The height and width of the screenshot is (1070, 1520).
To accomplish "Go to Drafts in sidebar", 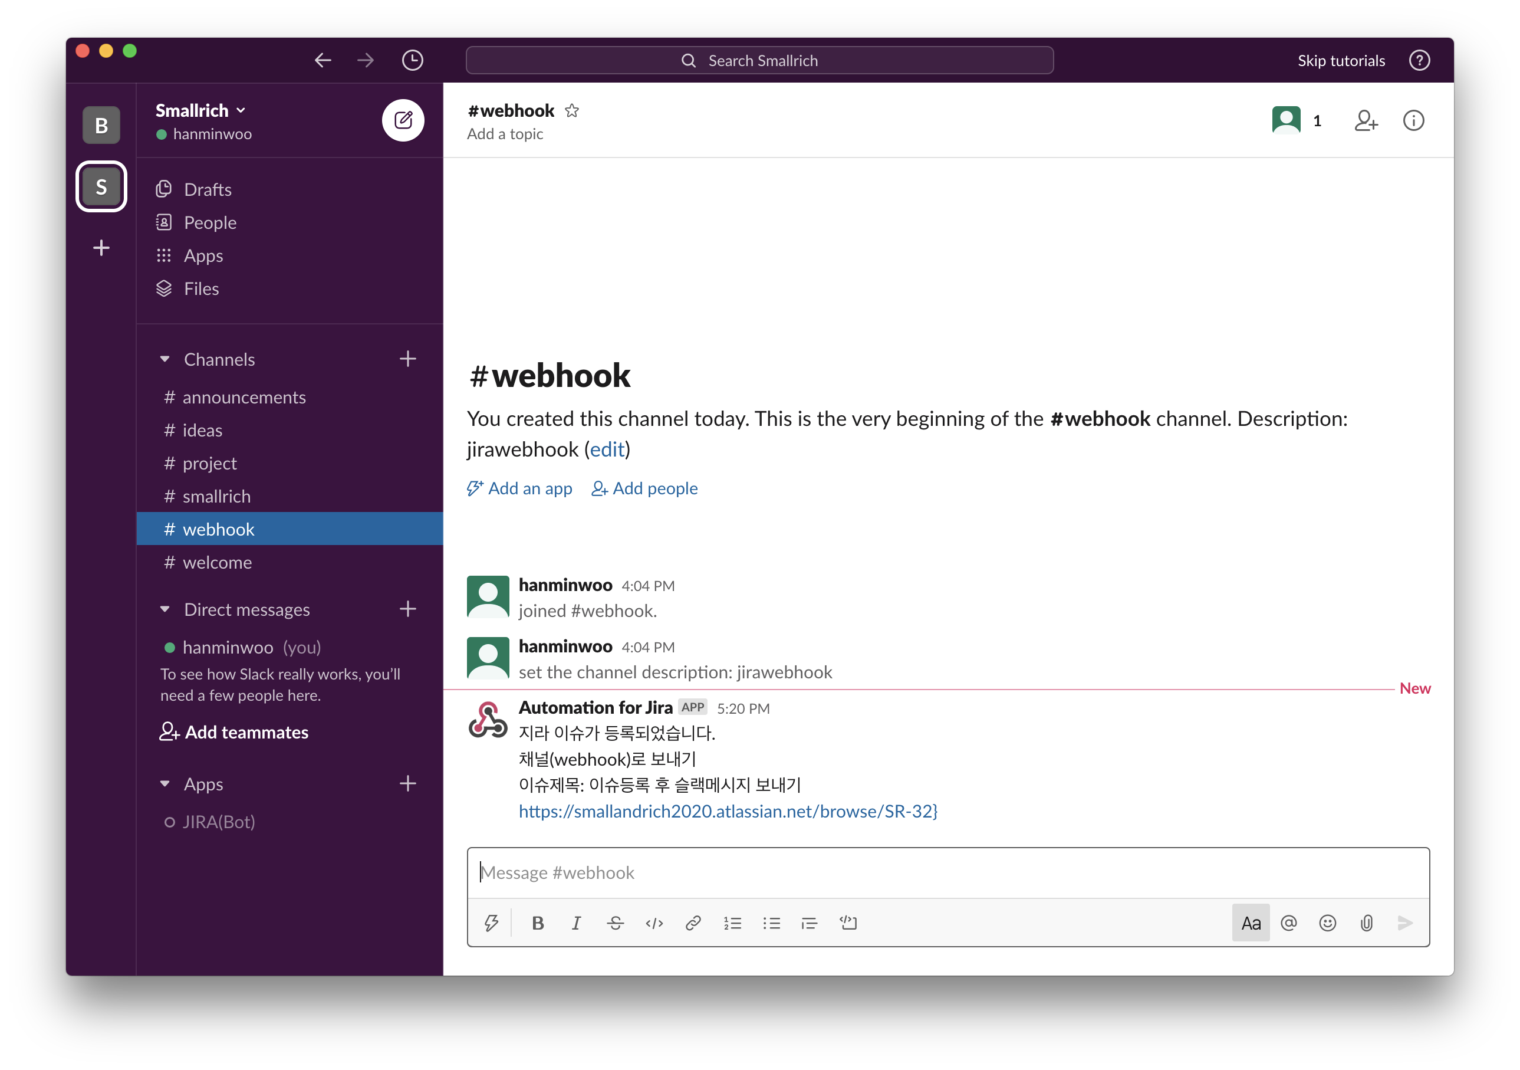I will [207, 189].
